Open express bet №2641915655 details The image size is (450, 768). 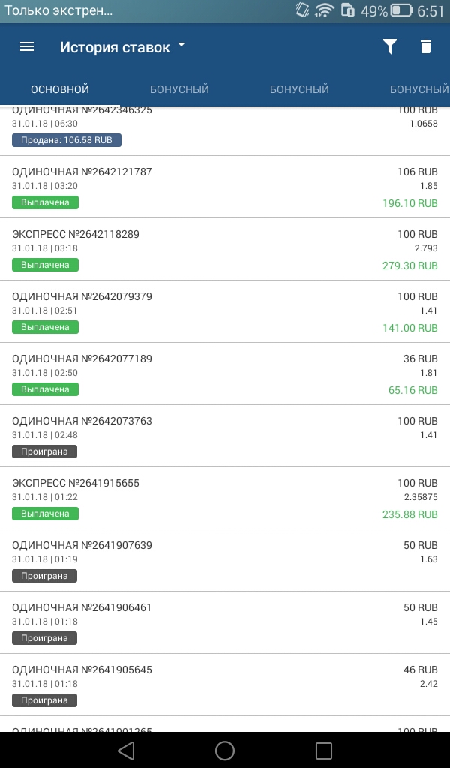tap(76, 483)
